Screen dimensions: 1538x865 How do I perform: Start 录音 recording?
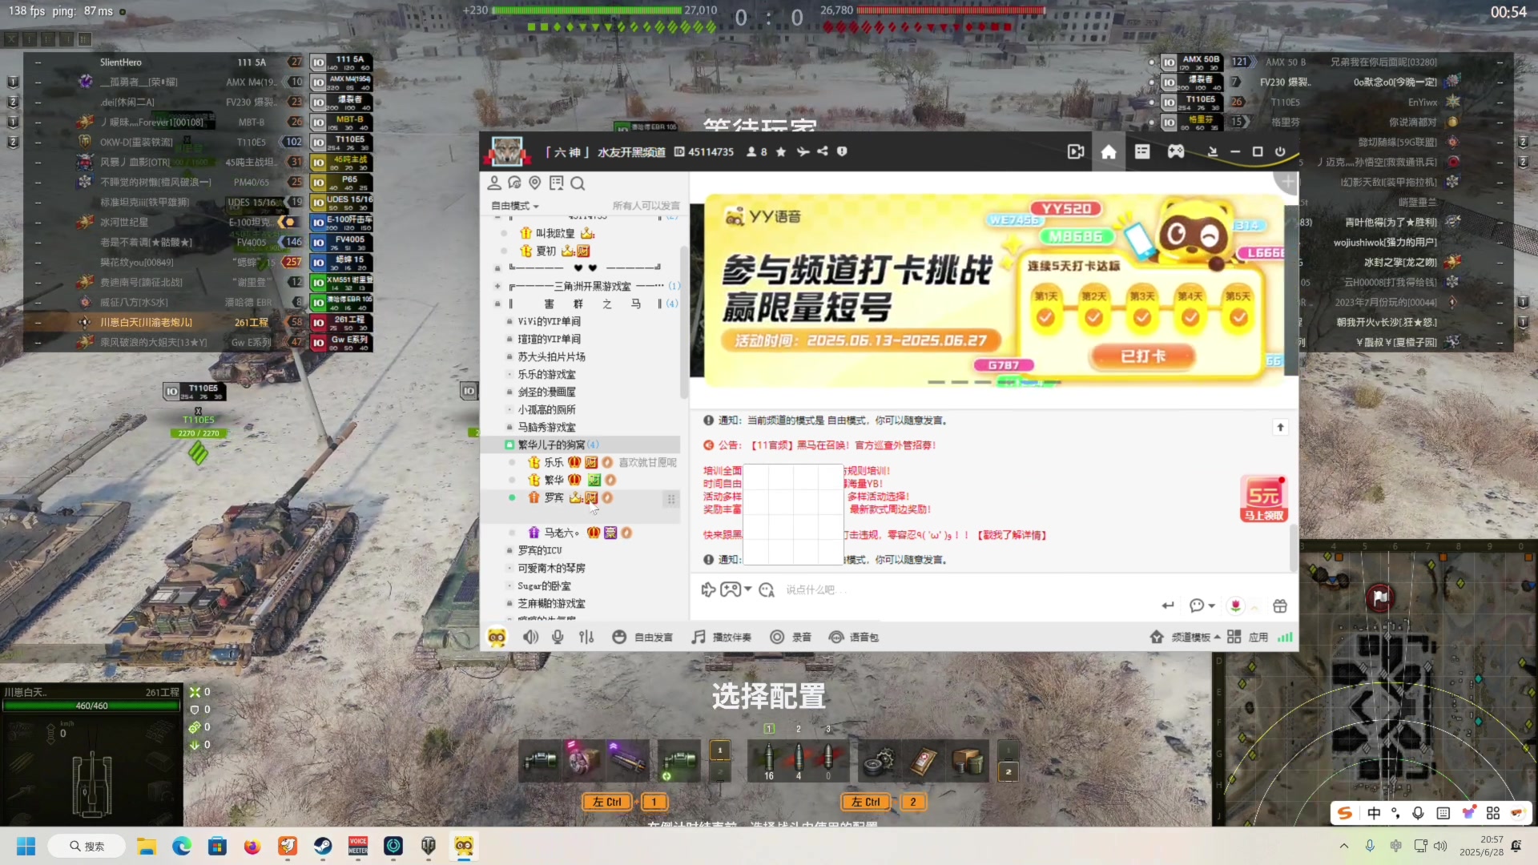[x=791, y=638]
